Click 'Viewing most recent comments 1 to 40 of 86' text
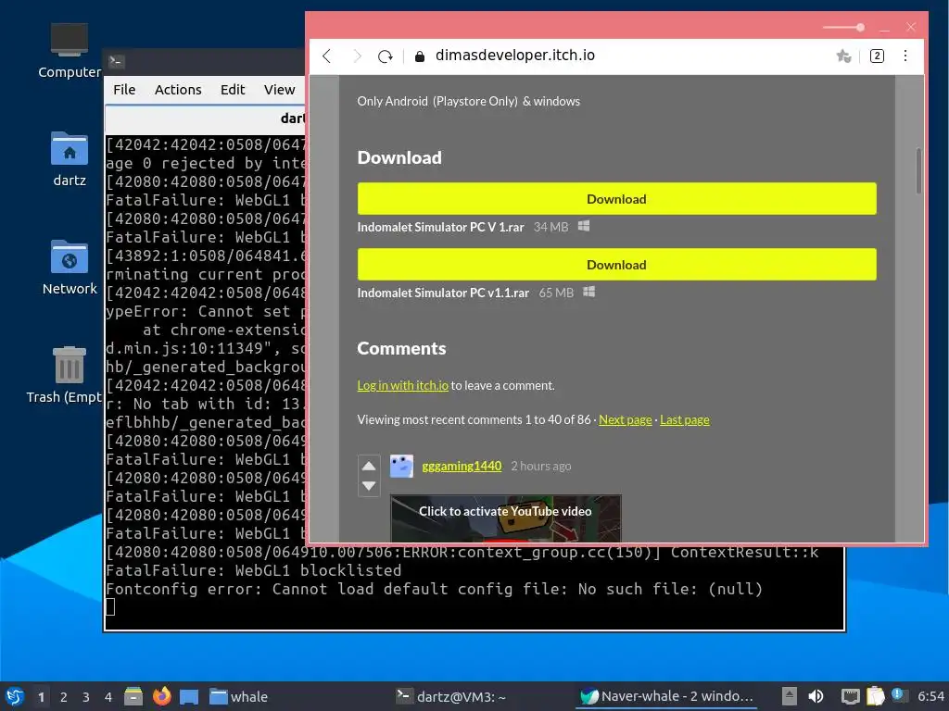This screenshot has width=949, height=711. pos(474,419)
